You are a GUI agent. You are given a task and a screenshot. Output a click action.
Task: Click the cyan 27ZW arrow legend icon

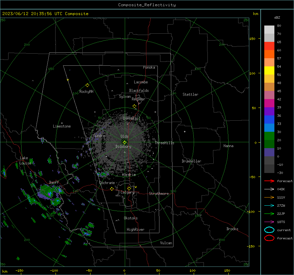point(269,206)
